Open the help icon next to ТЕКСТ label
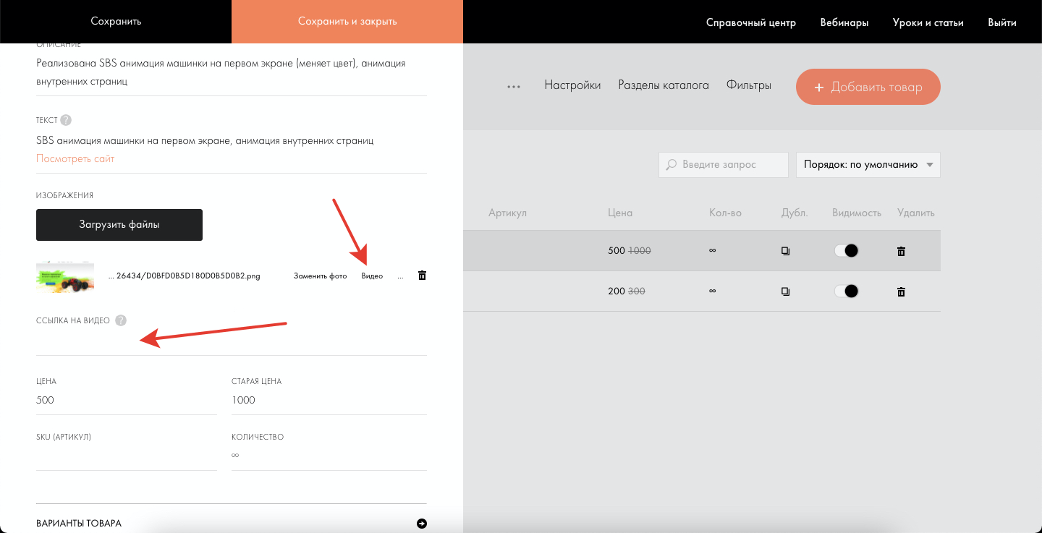This screenshot has width=1042, height=533. click(66, 120)
